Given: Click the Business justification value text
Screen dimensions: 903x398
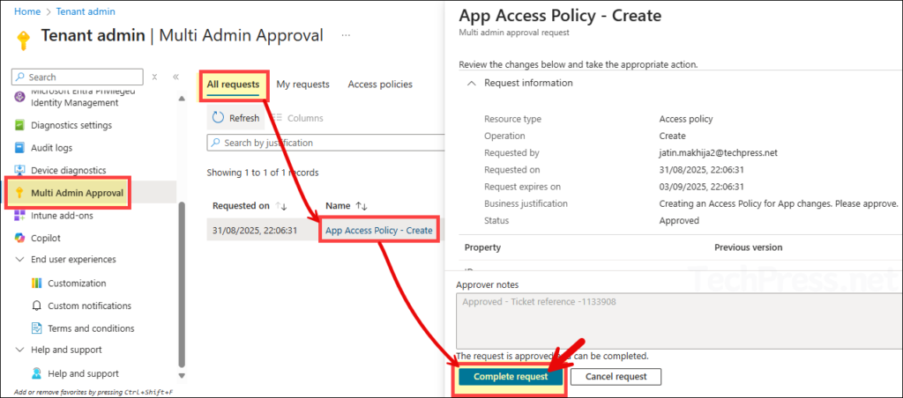Looking at the screenshot, I should (779, 203).
